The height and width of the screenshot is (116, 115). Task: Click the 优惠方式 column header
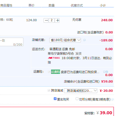(77, 5)
